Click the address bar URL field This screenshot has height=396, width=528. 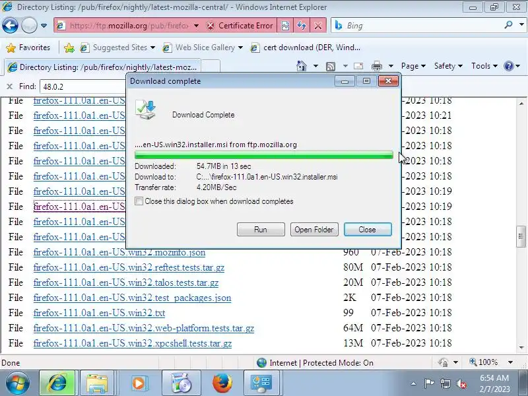point(128,26)
